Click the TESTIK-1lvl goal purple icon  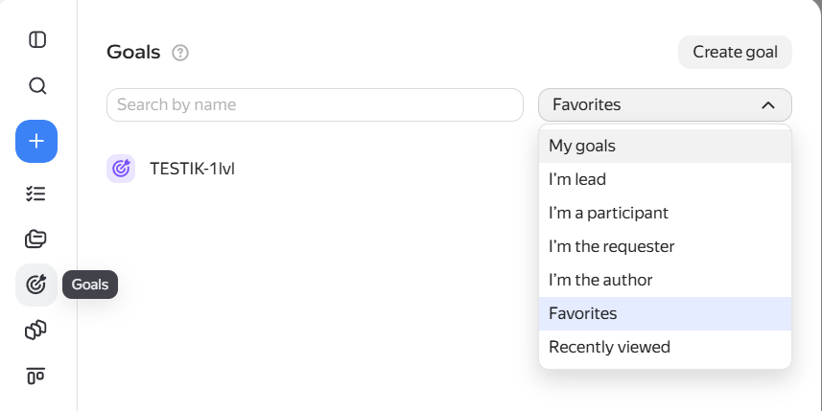point(121,169)
